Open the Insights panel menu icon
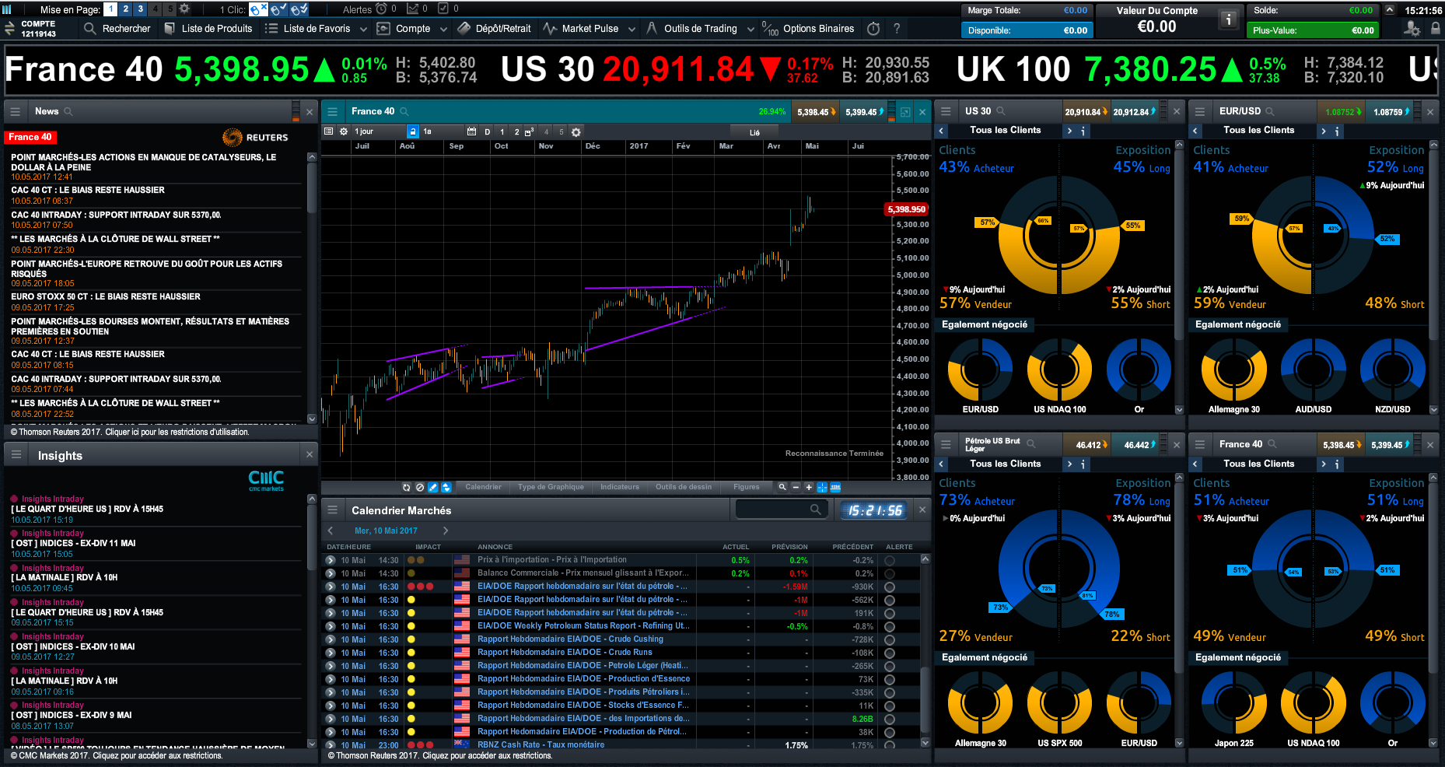 (x=16, y=455)
